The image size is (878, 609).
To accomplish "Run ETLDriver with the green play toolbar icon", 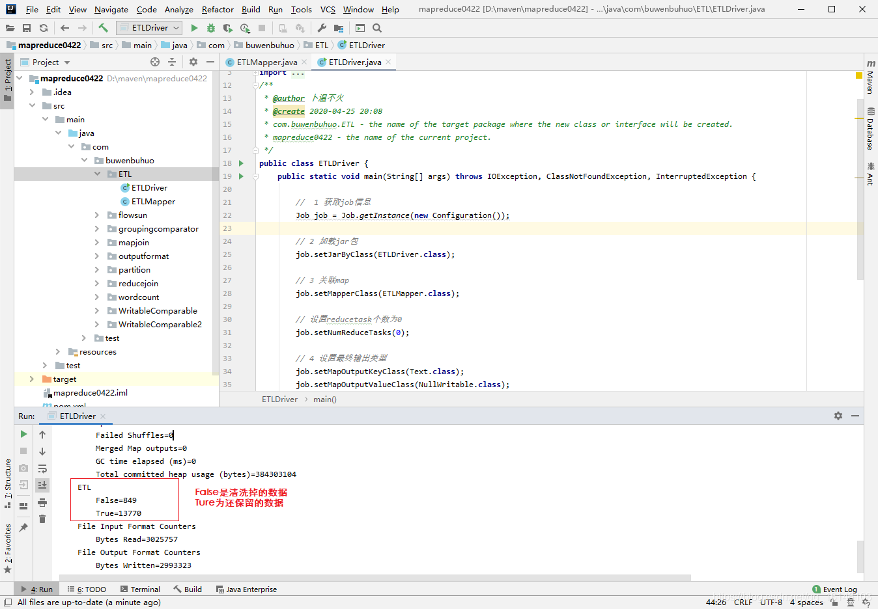I will 194,28.
